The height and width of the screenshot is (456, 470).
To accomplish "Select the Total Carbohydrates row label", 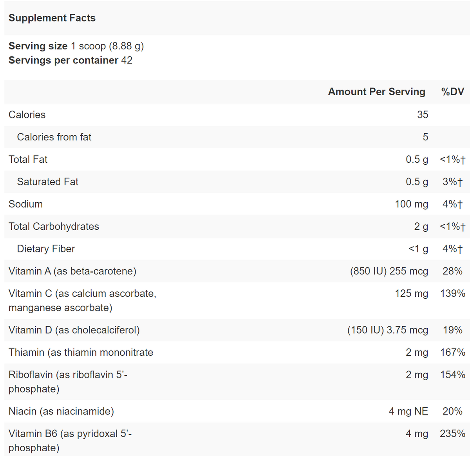I will click(54, 227).
